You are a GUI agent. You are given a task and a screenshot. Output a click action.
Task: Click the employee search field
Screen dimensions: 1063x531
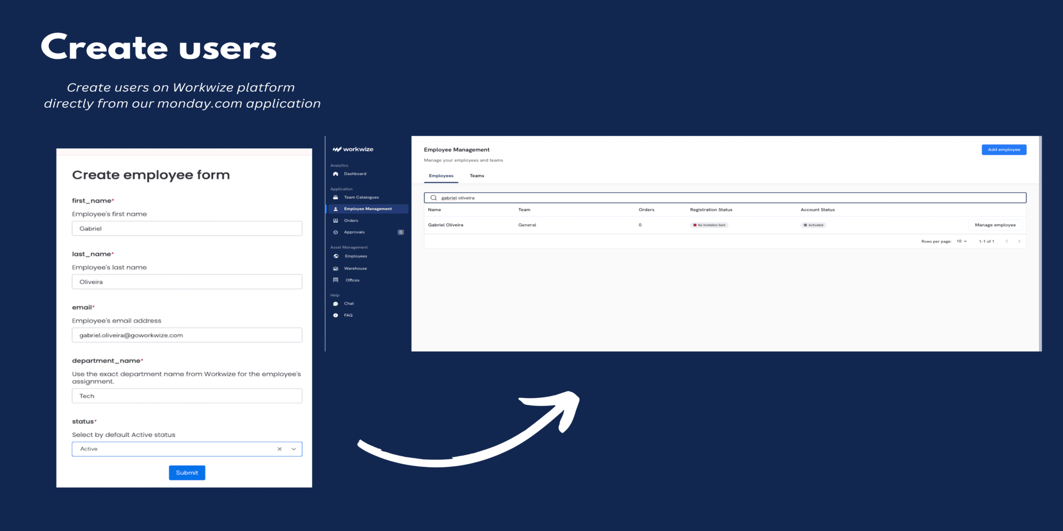[x=725, y=197]
